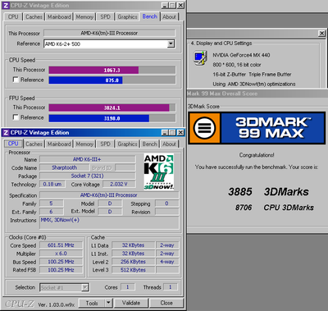Click the Bus Speed value 100.25 MHz
Viewport: 328px width, 311px height.
[61, 262]
